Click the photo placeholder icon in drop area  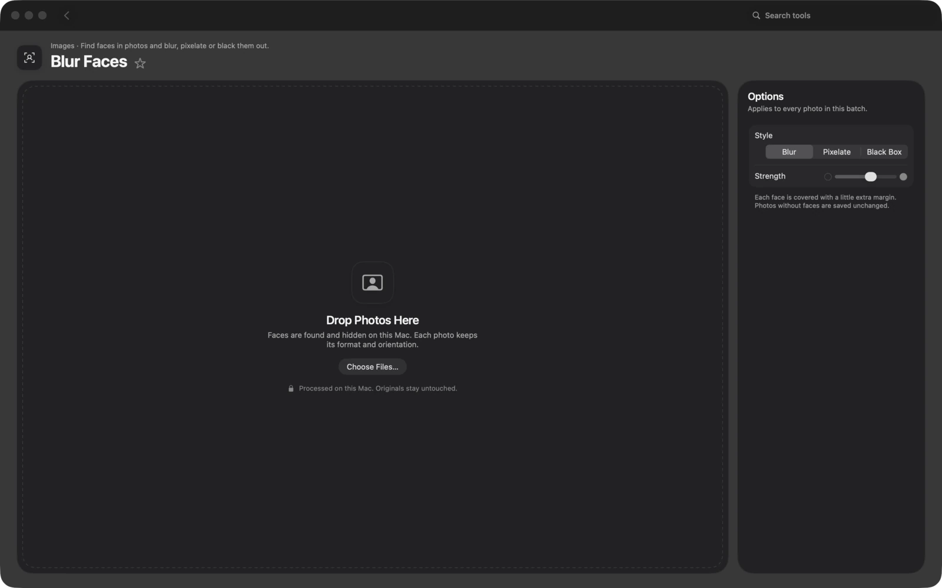click(x=373, y=282)
